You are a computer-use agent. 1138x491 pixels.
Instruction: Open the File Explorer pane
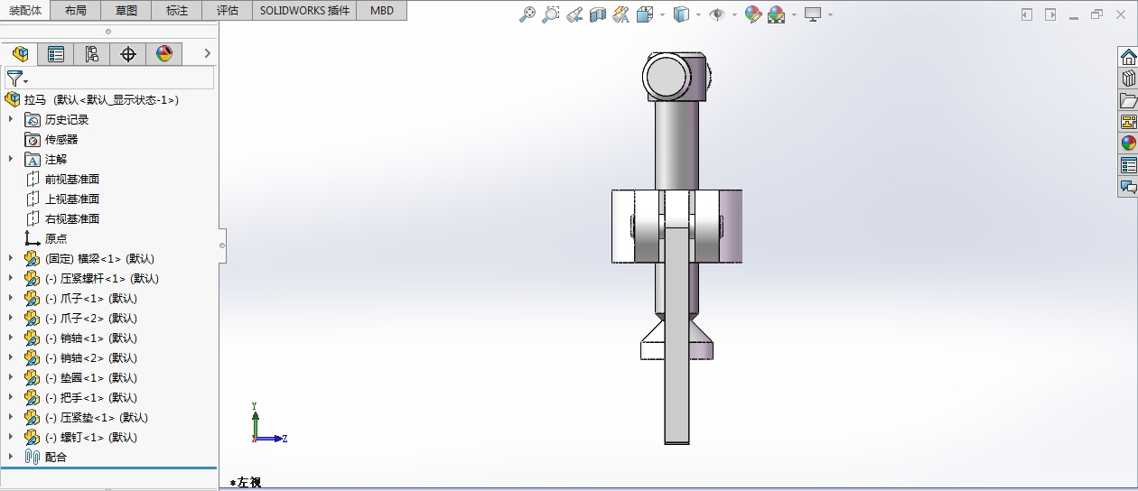pyautogui.click(x=1128, y=100)
